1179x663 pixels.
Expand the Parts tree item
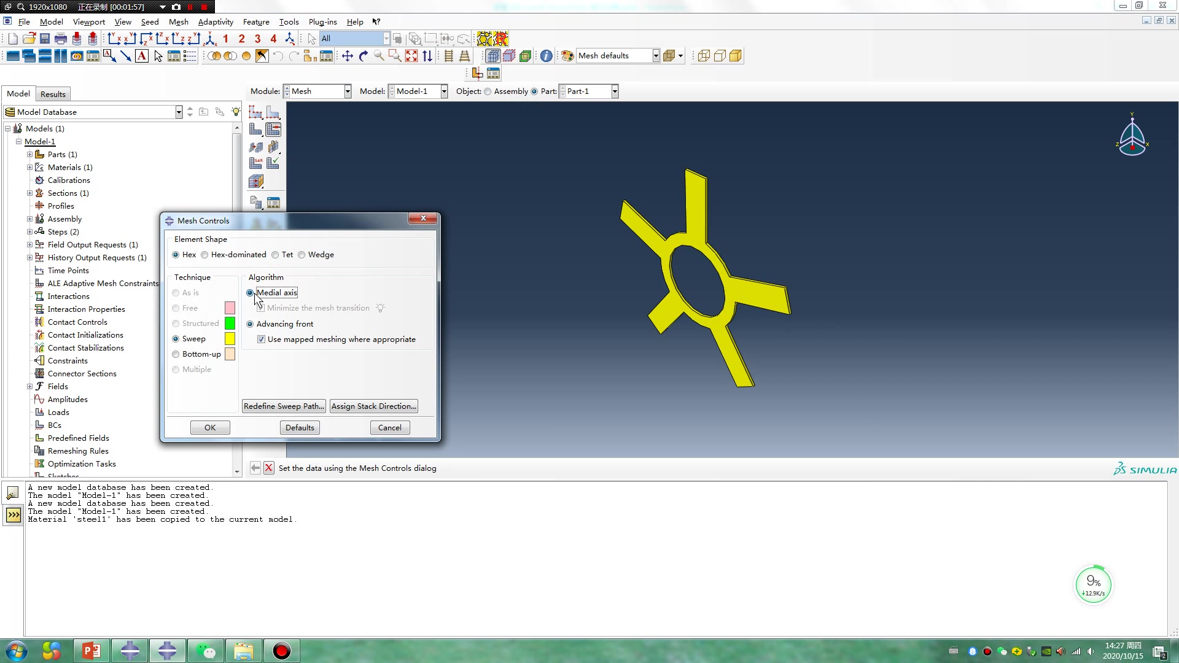point(30,154)
